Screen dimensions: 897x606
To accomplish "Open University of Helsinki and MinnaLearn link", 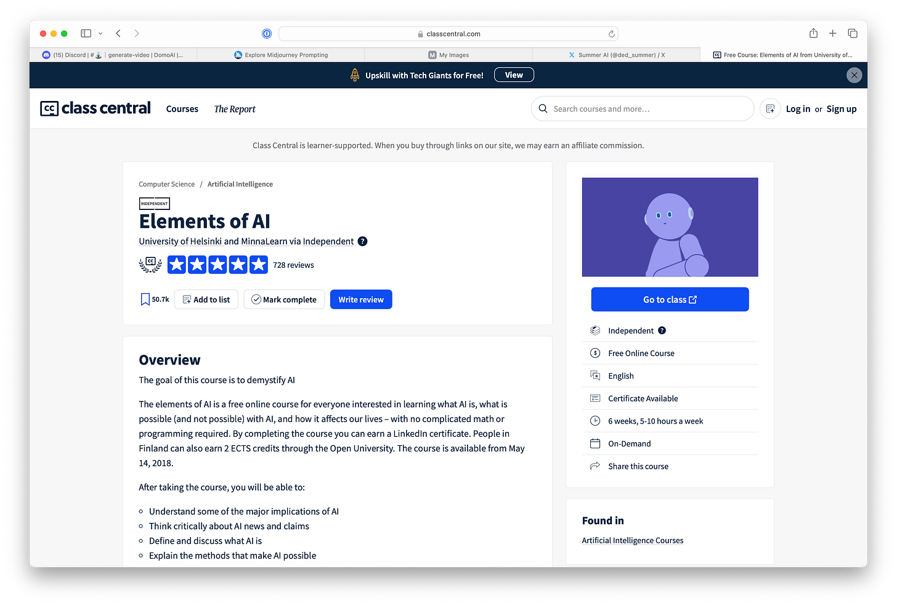I will click(x=213, y=241).
